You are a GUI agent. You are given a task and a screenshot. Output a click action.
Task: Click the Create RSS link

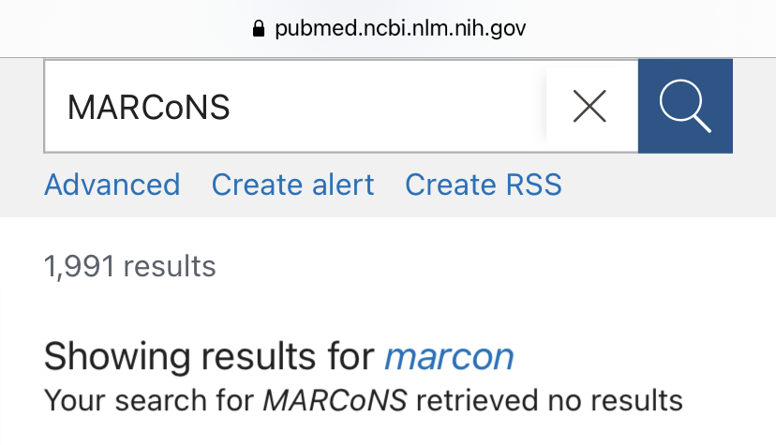[484, 185]
